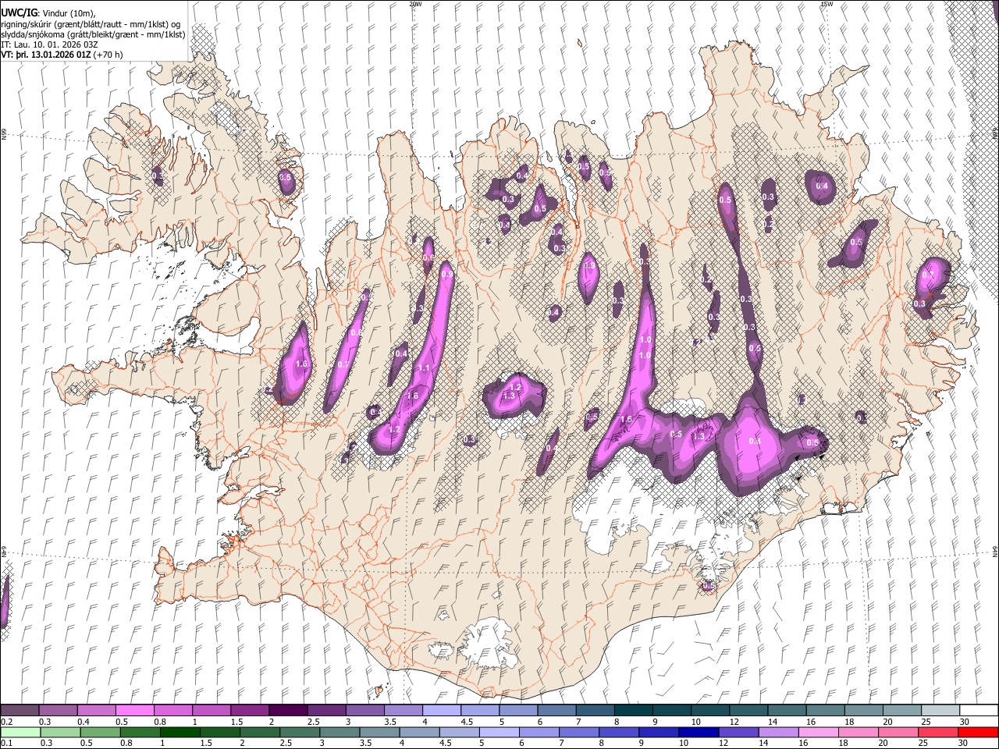
Task: Pick the darkest purple 2–2.5 snow scale swatch
Action: coord(287,711)
